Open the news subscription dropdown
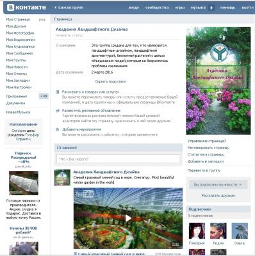This screenshot has height=256, width=255. coord(217,184)
